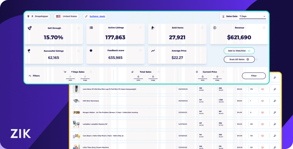Screen dimensions: 293x149
Task: Click the Dropshipper seller type chip
Action: [38, 17]
